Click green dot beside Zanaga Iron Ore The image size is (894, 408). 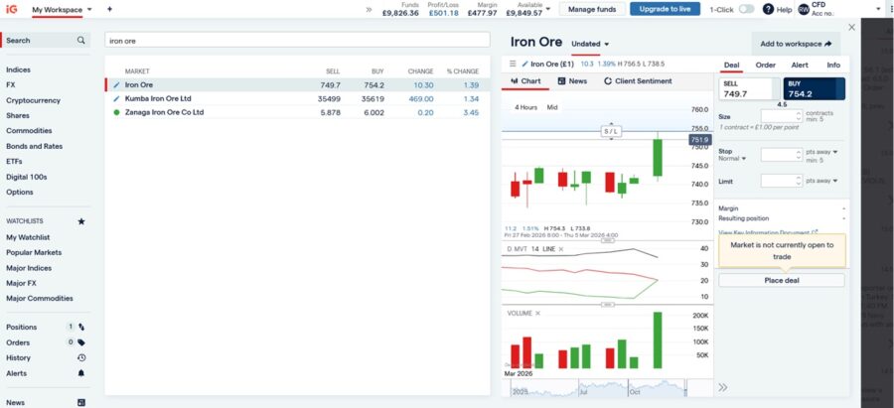coord(117,112)
